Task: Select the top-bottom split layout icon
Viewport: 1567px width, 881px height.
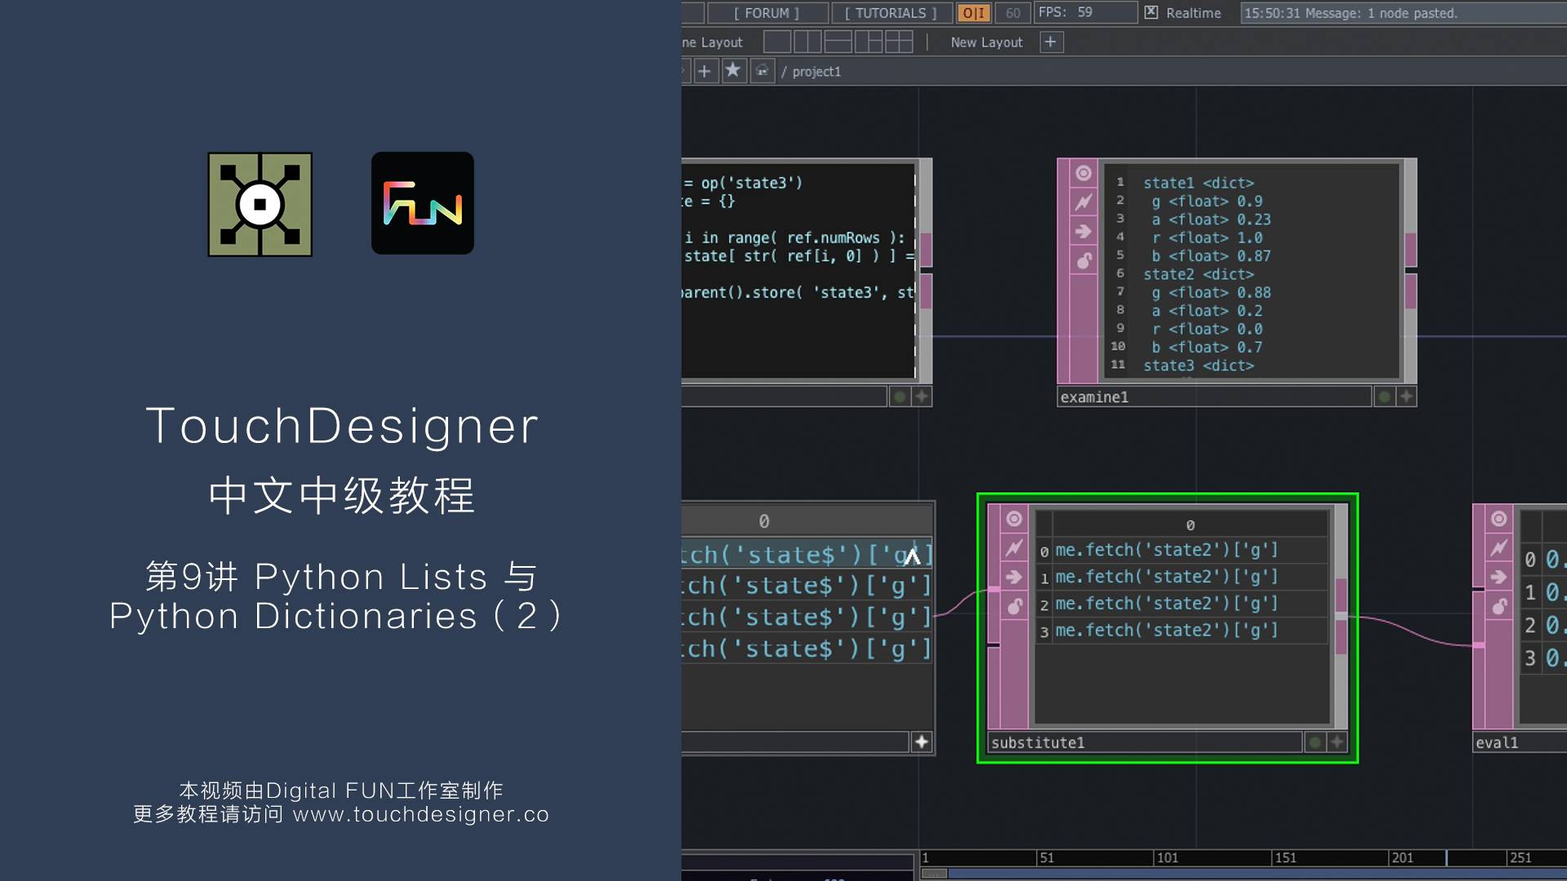Action: 838,42
